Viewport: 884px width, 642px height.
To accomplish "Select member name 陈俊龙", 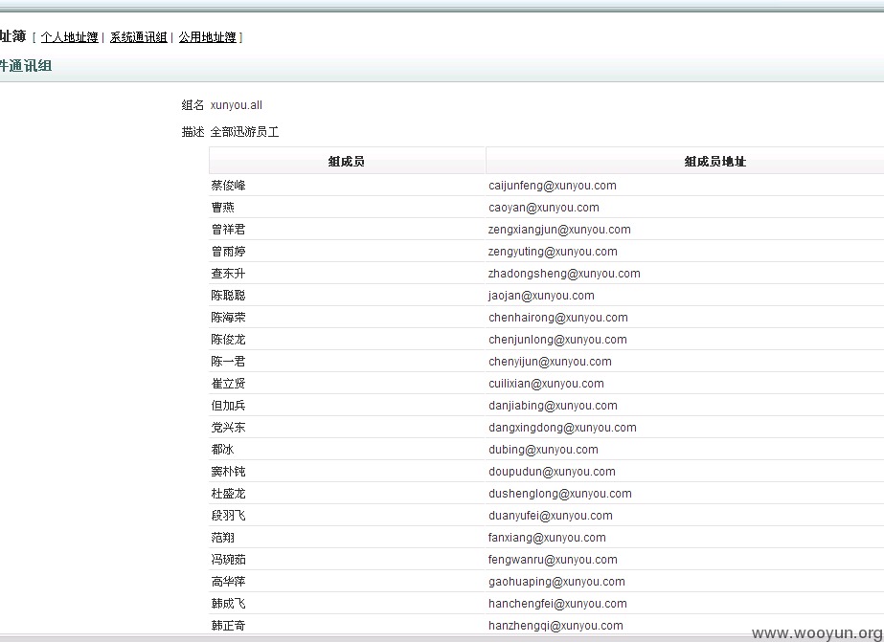I will point(228,340).
